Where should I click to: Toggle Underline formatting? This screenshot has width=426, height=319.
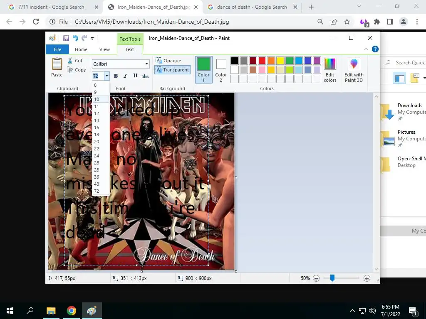(x=135, y=76)
